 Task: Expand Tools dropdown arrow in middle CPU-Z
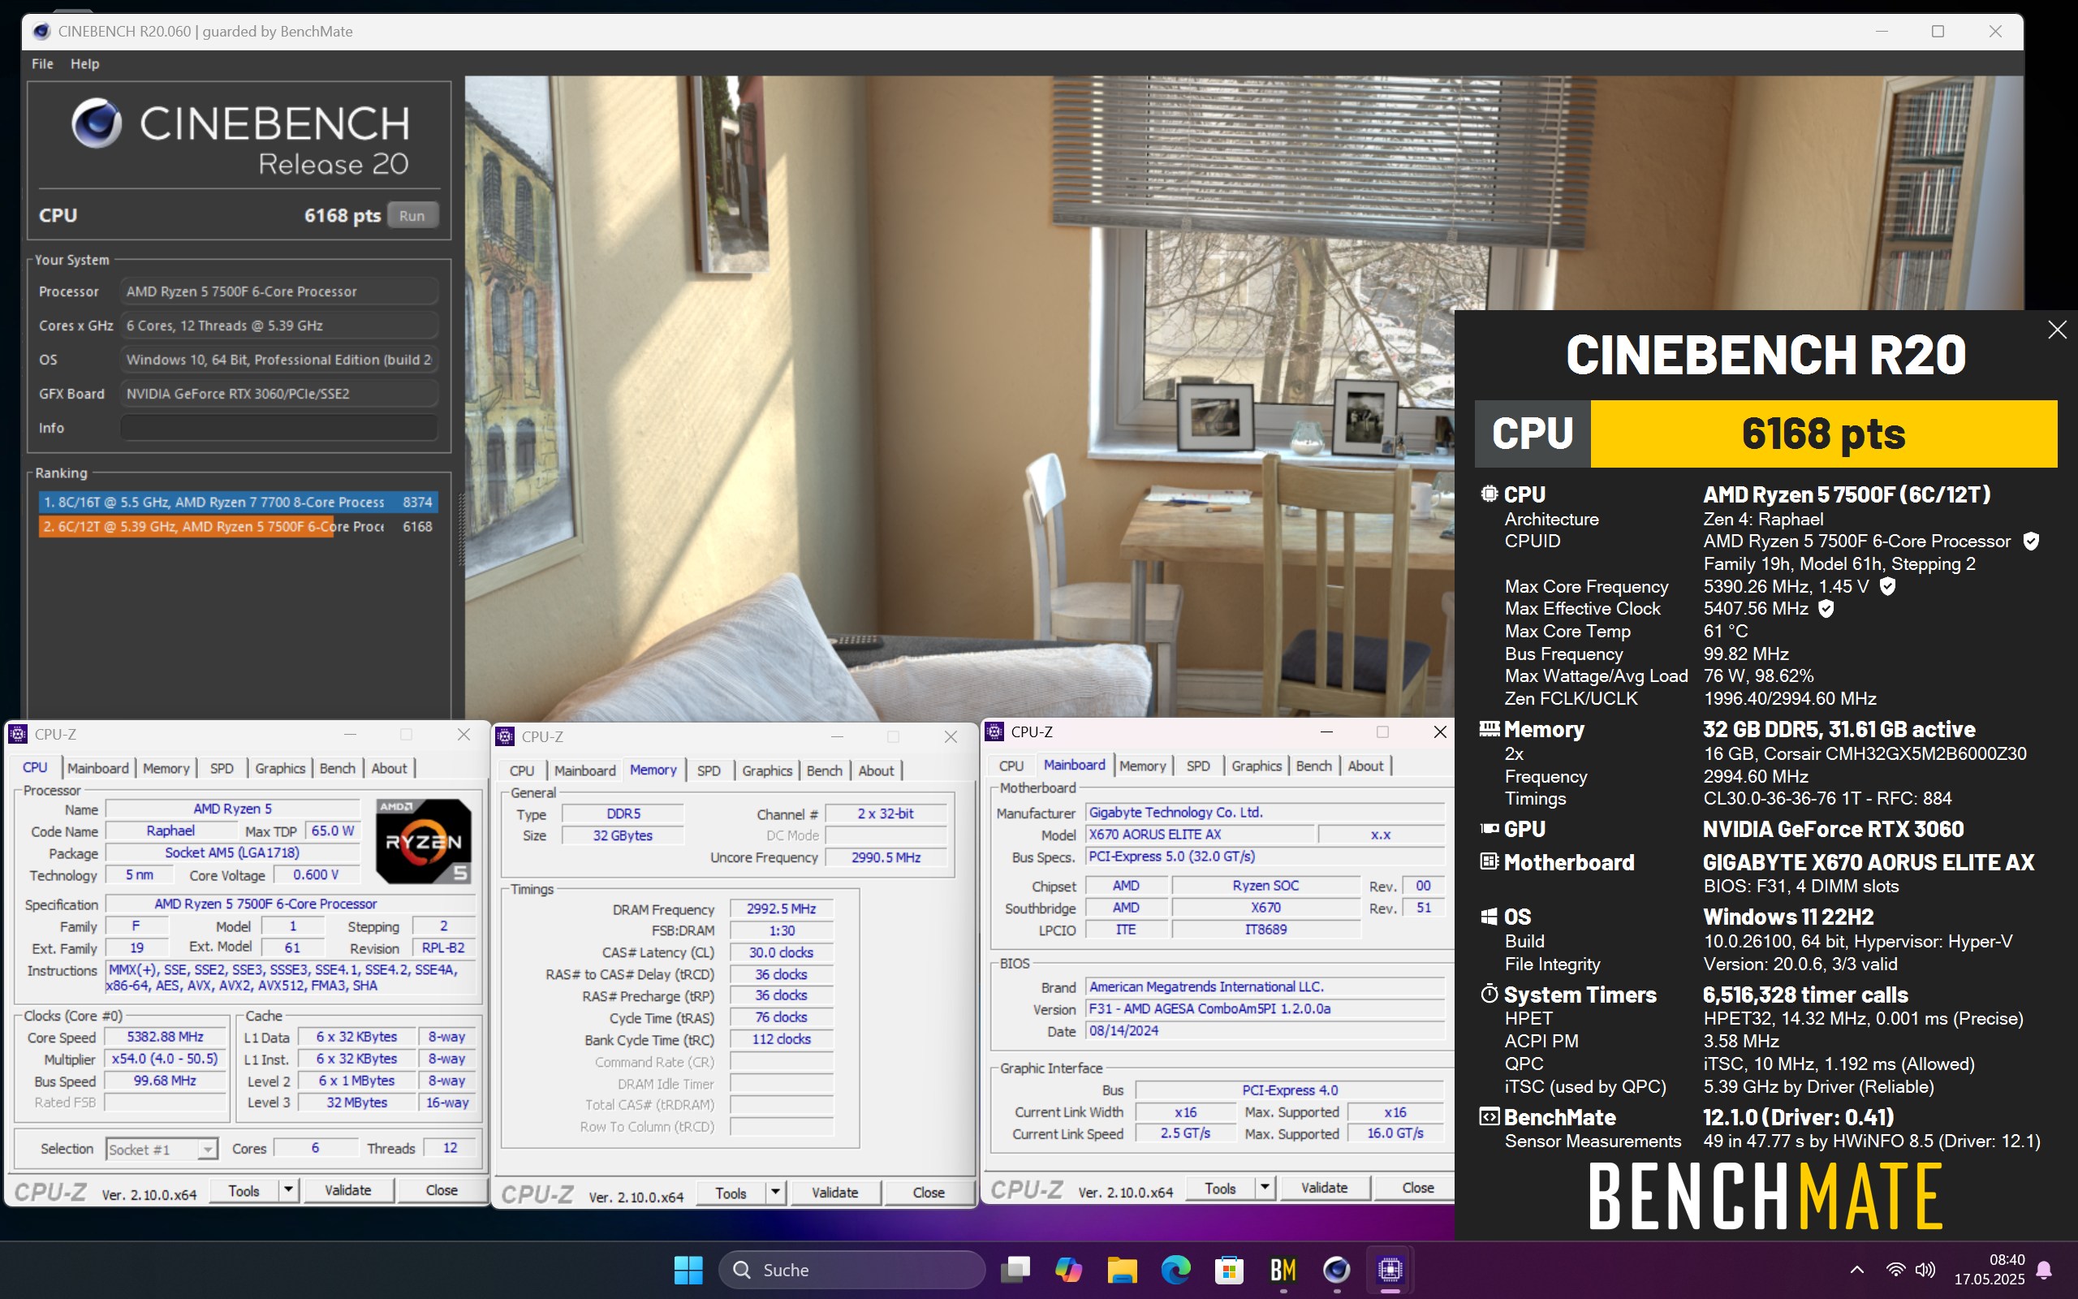[775, 1193]
